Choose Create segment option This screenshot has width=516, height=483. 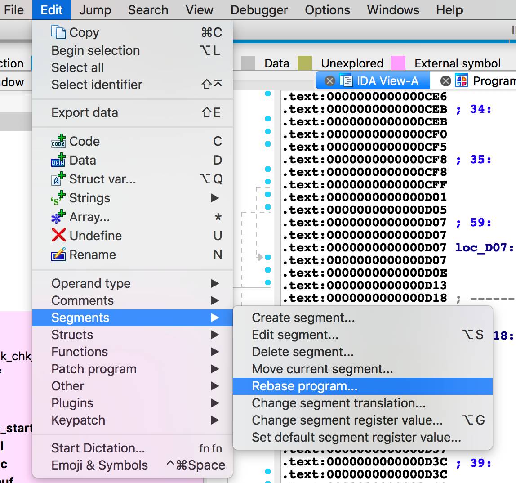click(303, 318)
